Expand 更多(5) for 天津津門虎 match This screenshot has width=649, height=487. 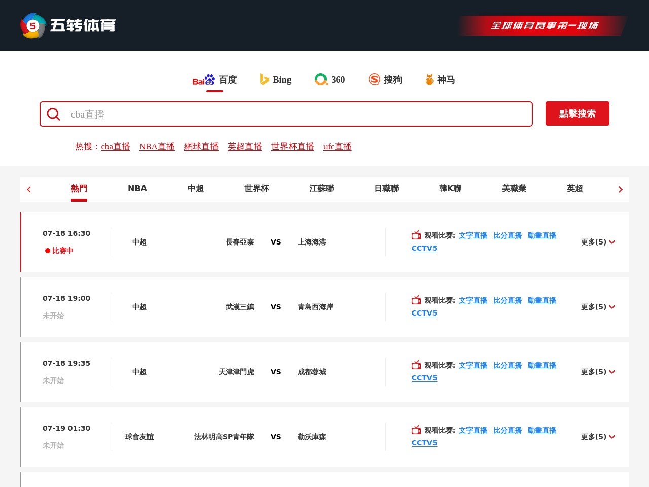tap(598, 372)
